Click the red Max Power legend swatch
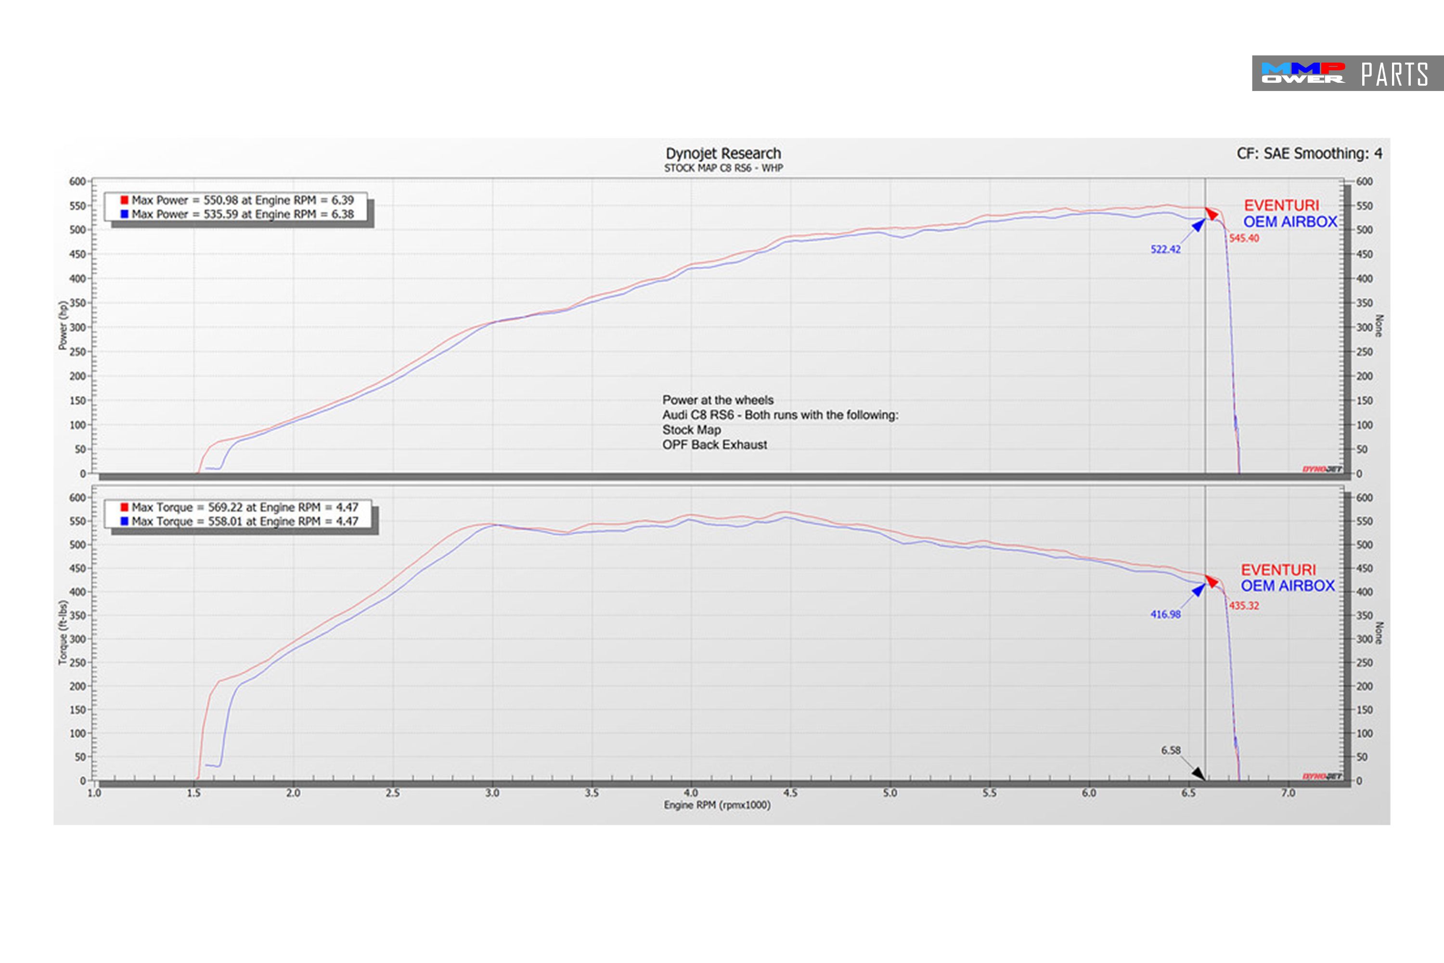This screenshot has width=1444, height=963. 124,200
